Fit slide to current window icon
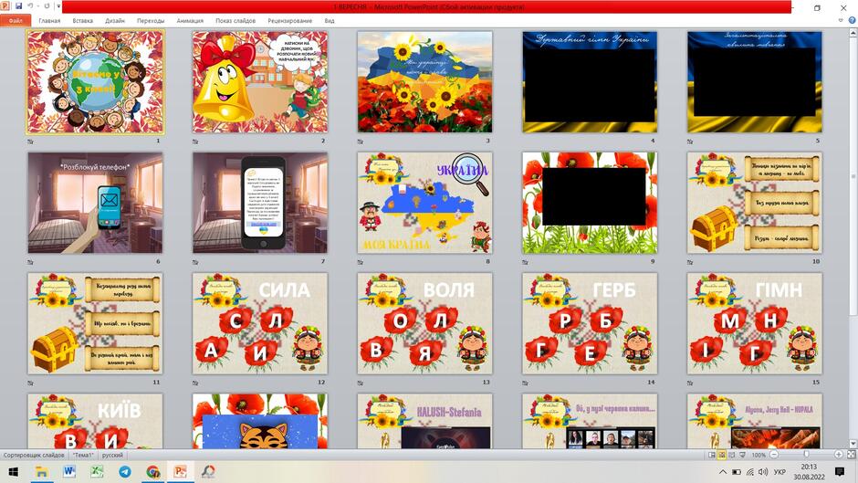Image resolution: width=858 pixels, height=483 pixels. point(851,455)
